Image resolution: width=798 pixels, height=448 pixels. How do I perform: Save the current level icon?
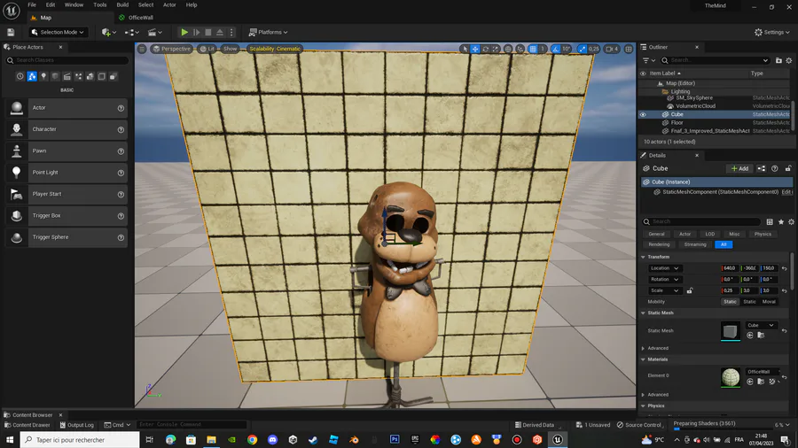tap(11, 32)
